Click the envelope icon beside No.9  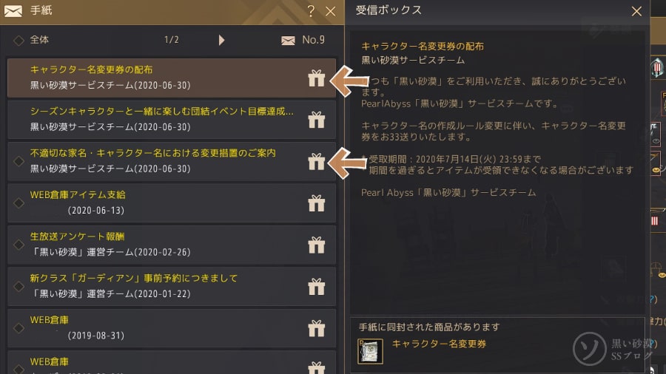tap(288, 41)
